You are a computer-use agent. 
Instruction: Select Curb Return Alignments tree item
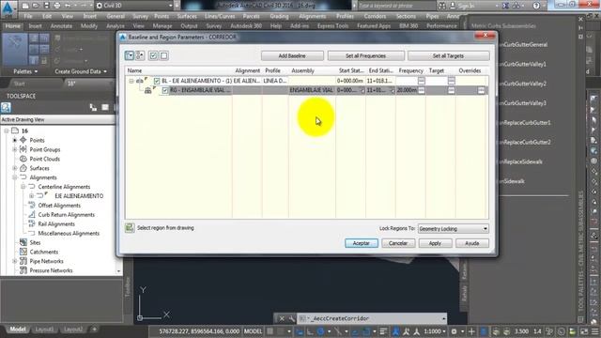point(67,215)
